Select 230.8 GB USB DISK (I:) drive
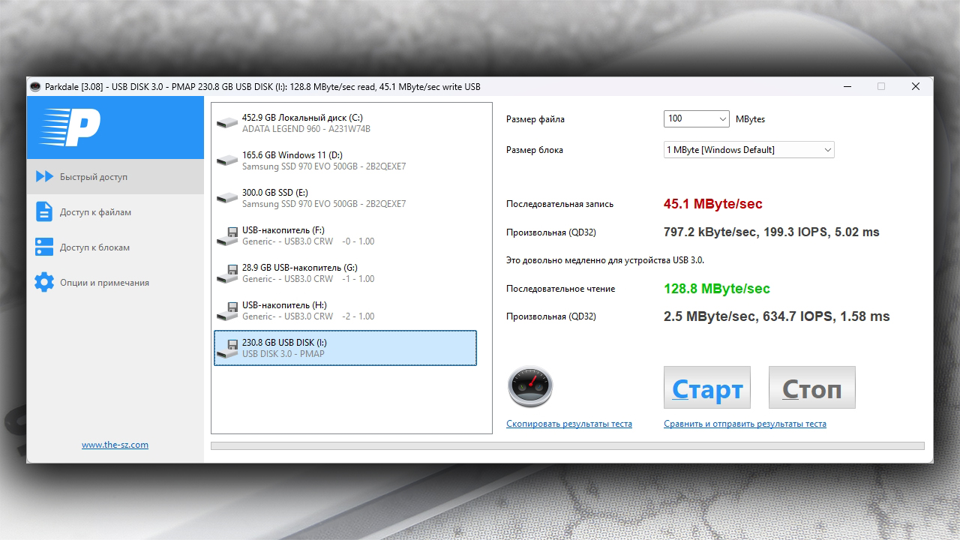Screen dimensions: 960x540 [345, 348]
